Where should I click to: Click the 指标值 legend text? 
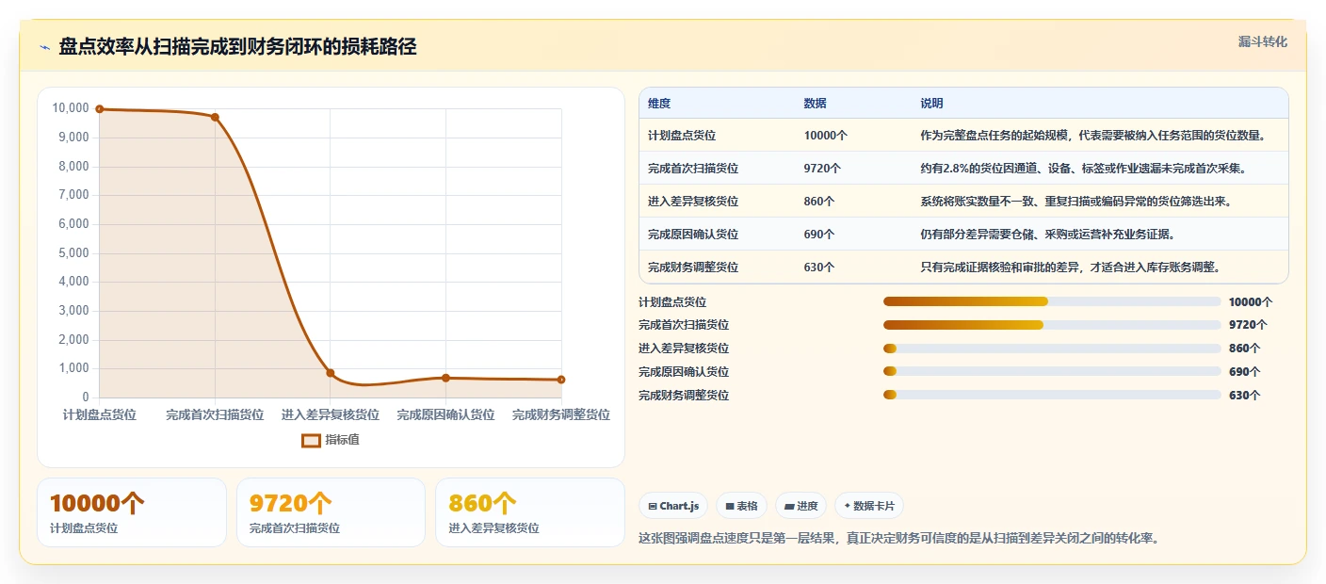(x=342, y=440)
